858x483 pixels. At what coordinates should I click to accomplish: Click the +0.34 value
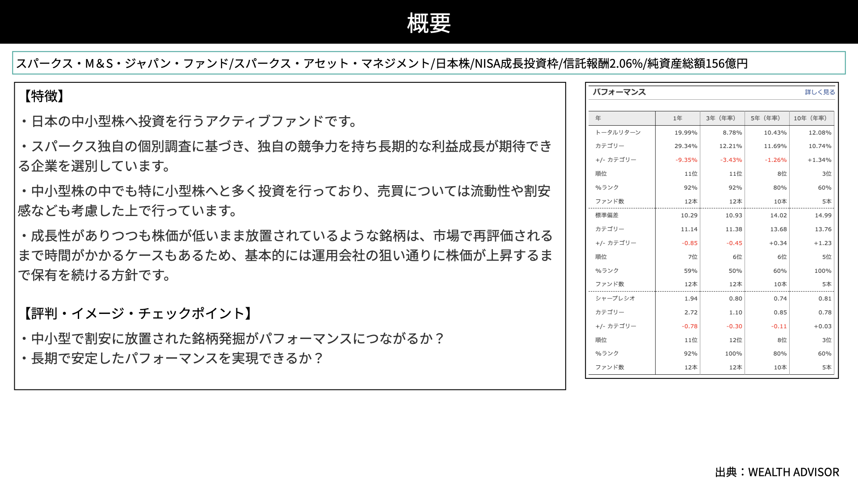tap(778, 243)
